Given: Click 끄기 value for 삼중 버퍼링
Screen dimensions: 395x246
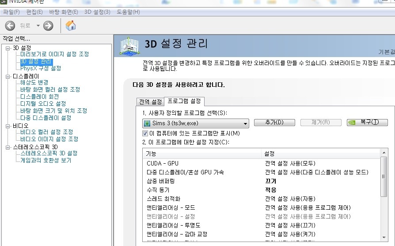Looking at the screenshot, I should [271, 181].
